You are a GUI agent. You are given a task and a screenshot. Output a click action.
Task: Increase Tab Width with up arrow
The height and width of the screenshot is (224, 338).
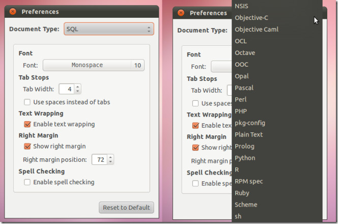click(x=77, y=87)
